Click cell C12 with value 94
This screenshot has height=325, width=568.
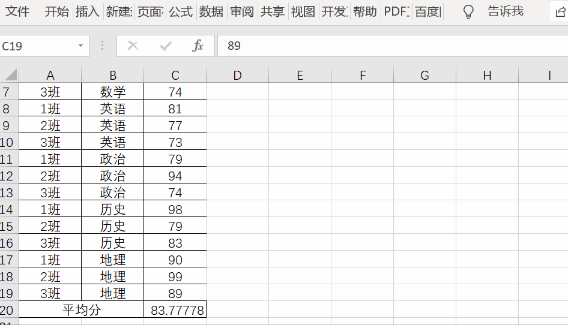click(175, 176)
